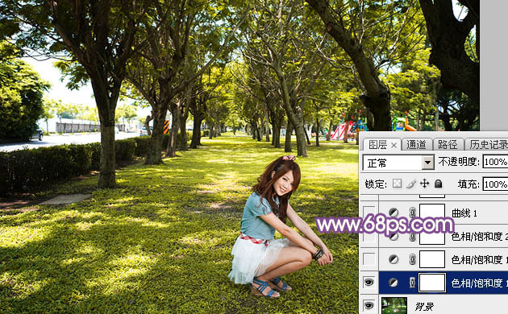The image size is (508, 314).
Task: Click adjustment icon on 曲线 1 layer
Action: [393, 213]
